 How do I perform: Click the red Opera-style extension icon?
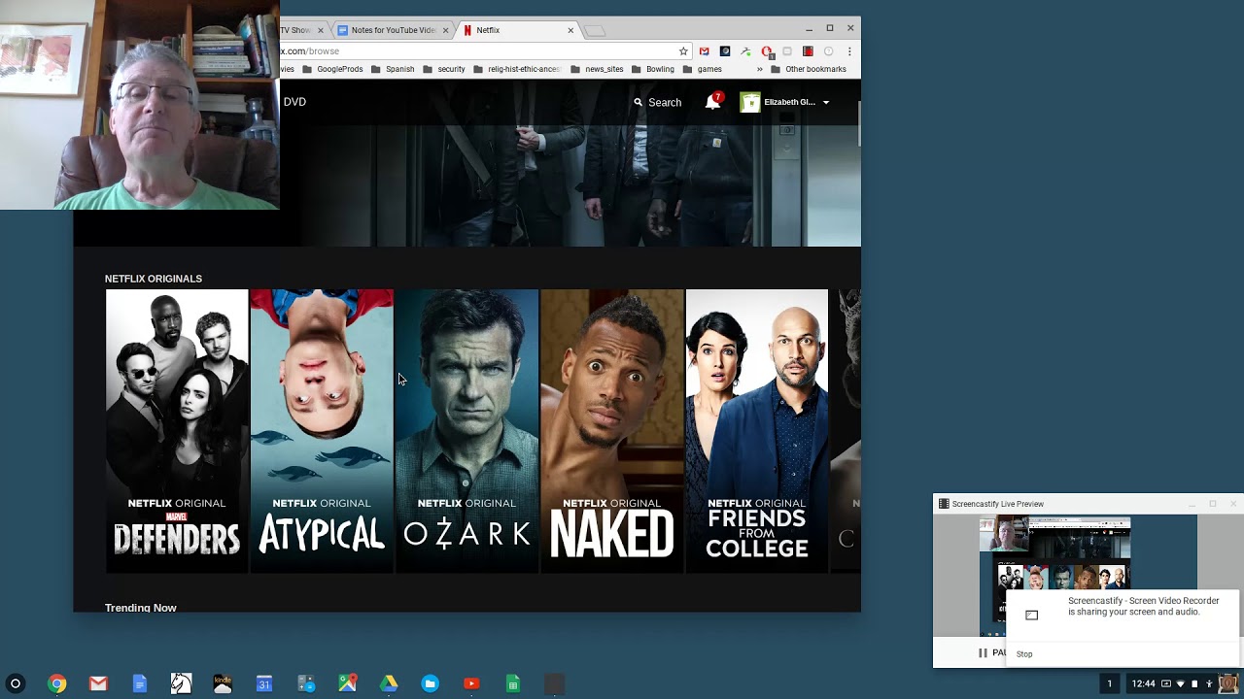click(767, 51)
